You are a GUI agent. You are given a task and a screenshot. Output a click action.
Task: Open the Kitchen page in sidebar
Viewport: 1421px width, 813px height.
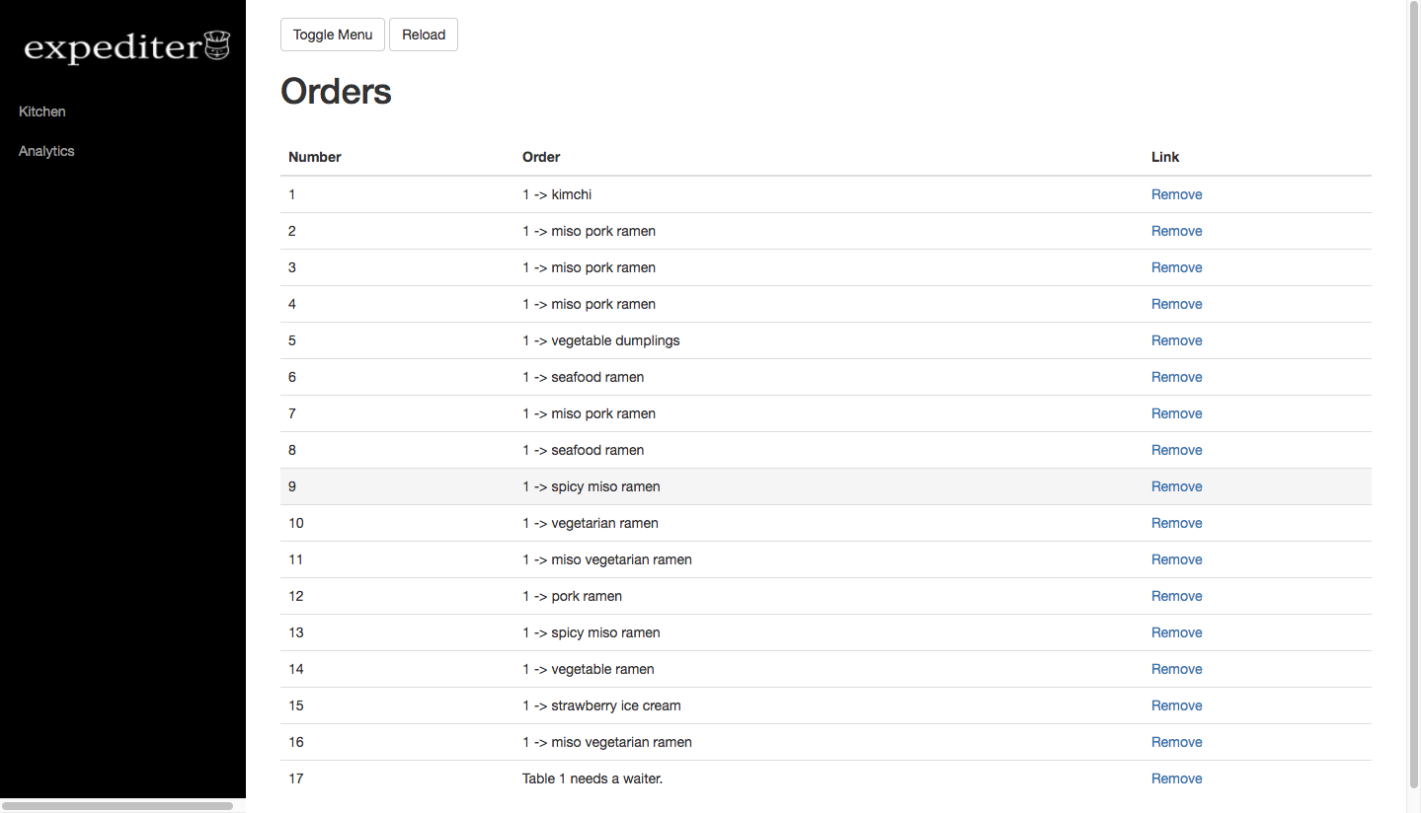click(42, 111)
